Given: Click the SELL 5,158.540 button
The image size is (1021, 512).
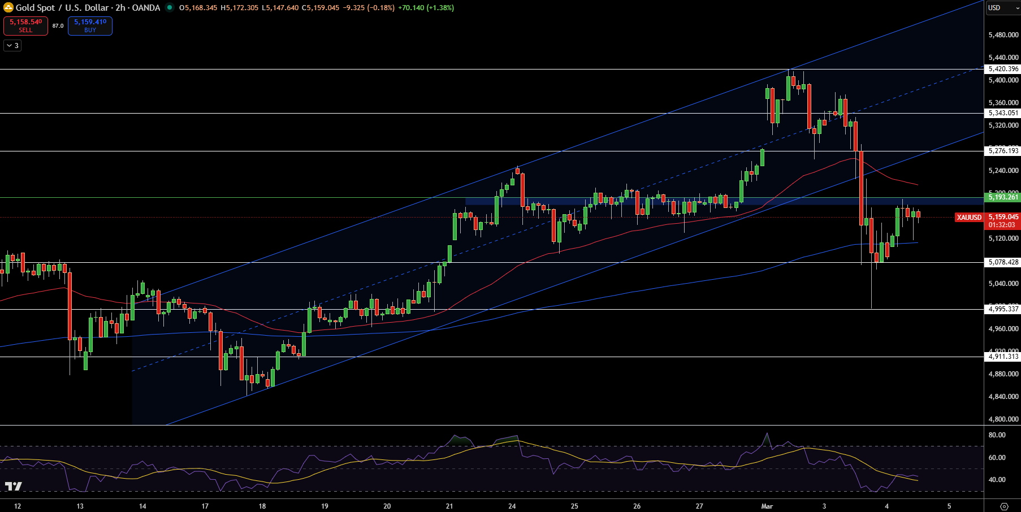Looking at the screenshot, I should (x=26, y=26).
